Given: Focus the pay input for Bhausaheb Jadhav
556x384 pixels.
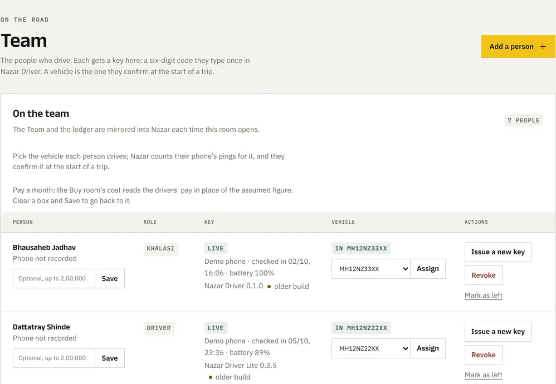Looking at the screenshot, I should (x=54, y=279).
